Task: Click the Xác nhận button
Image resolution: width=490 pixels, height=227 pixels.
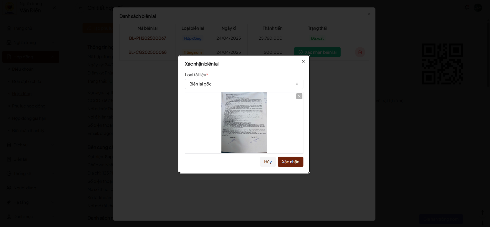Action: [x=290, y=162]
